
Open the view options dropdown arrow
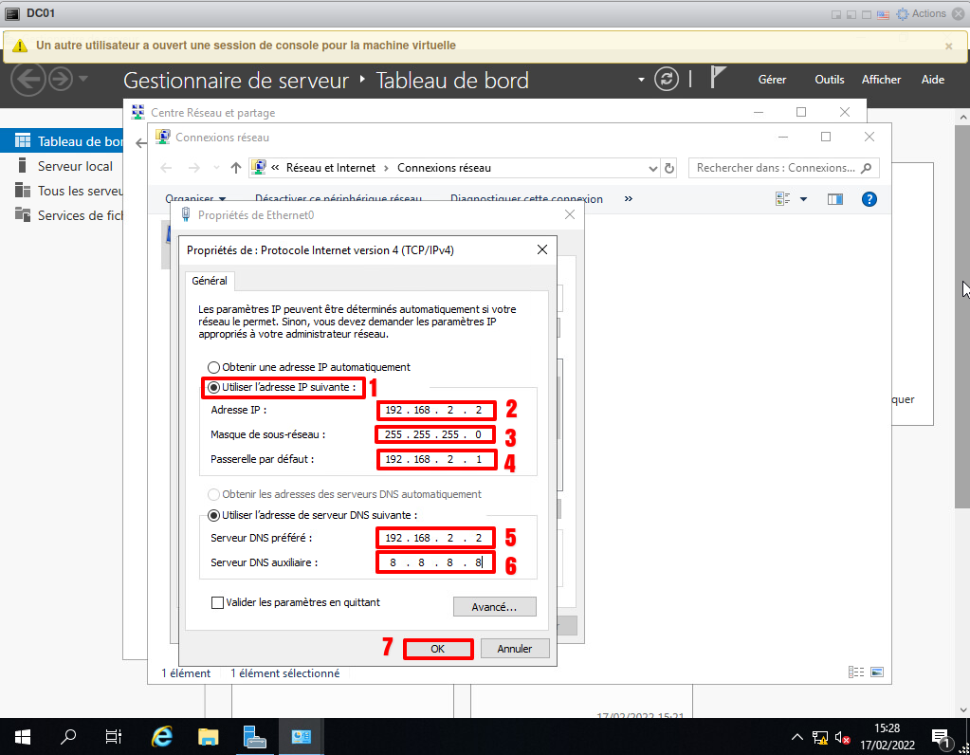pos(803,199)
